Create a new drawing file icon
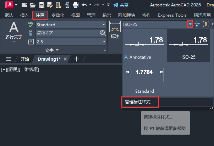This screenshot has height=146, width=214. [24, 5]
